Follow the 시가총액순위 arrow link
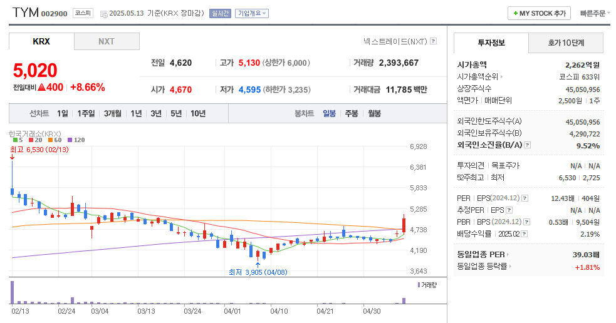Screen dimensions: 616x323 480,77
